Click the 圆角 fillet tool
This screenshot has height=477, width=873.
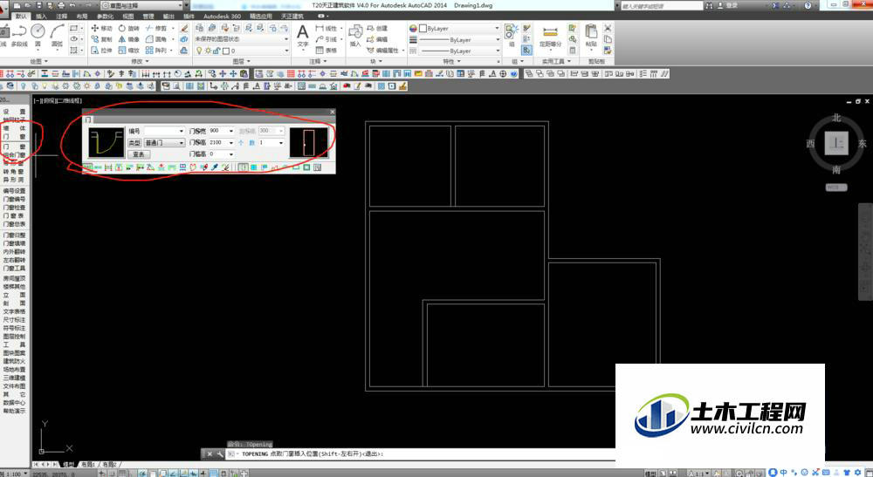coord(156,39)
